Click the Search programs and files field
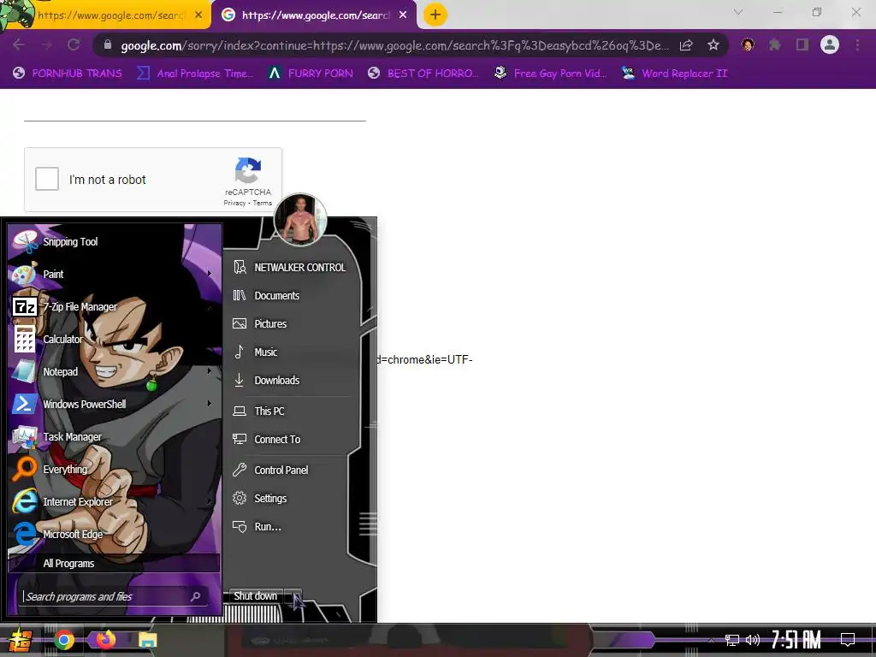This screenshot has height=657, width=876. (114, 596)
